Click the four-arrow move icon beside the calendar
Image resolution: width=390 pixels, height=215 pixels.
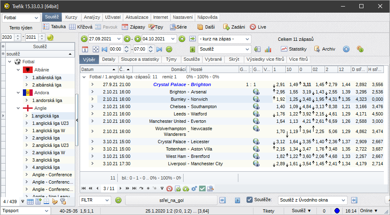point(96,49)
